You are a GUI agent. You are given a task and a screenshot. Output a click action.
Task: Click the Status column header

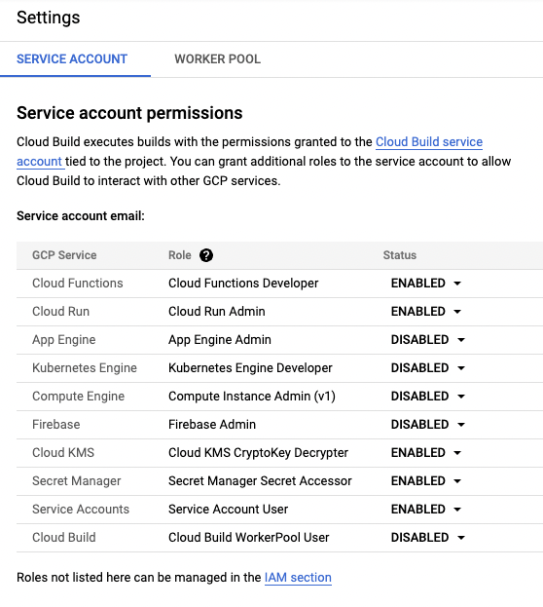pos(400,255)
